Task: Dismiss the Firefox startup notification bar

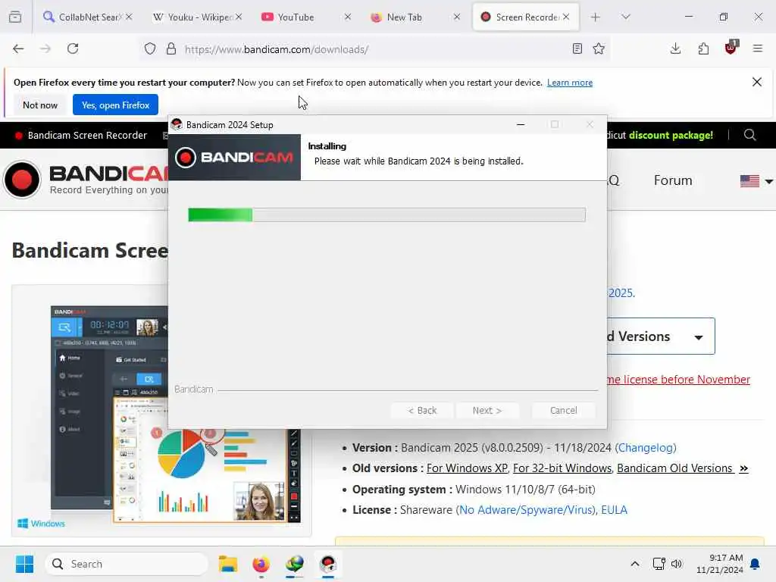Action: click(757, 82)
